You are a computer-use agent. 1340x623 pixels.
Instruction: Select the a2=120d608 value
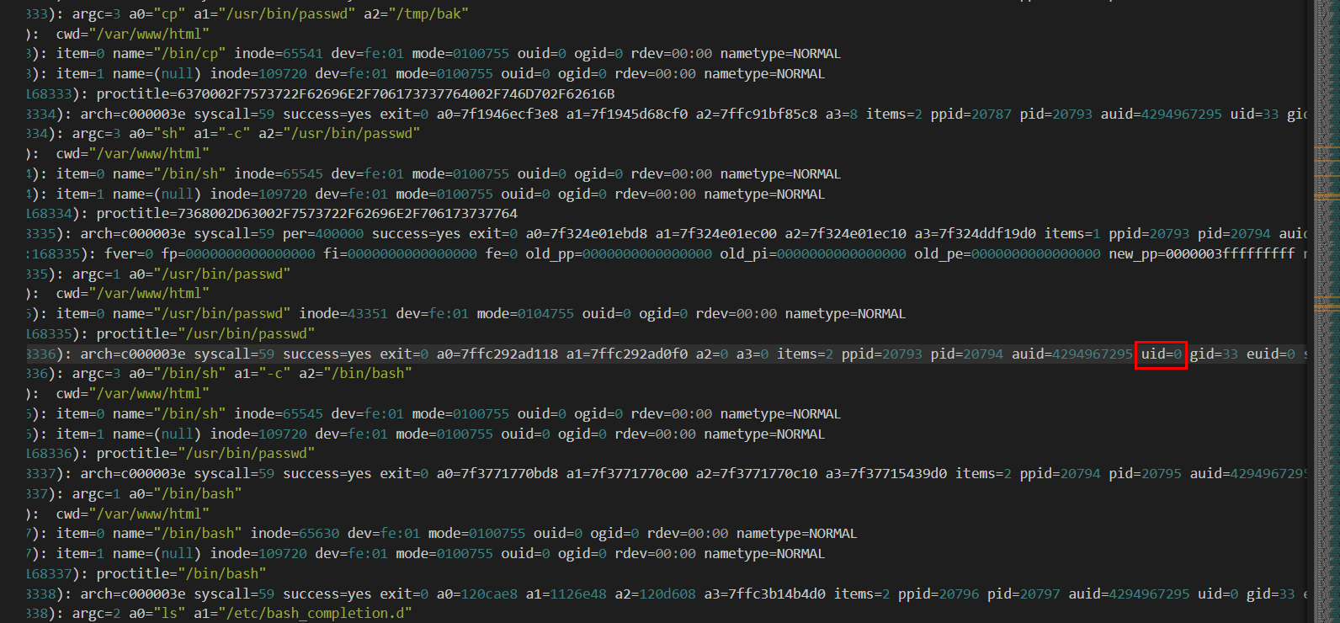coord(656,594)
